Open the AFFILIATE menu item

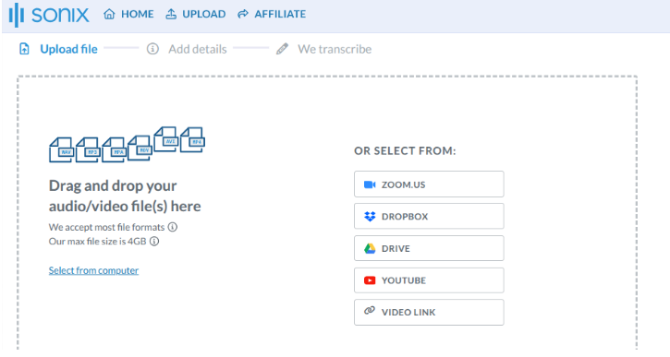pos(272,14)
